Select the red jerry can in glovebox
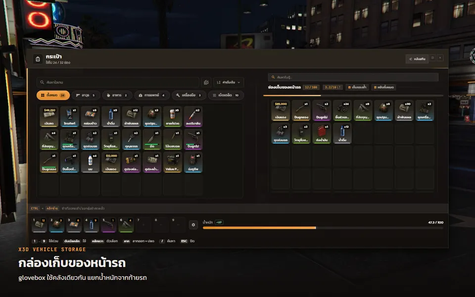475x297 pixels. (322, 133)
